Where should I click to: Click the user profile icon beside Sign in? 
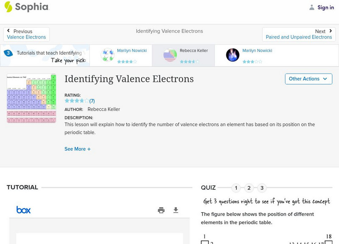click(x=311, y=7)
